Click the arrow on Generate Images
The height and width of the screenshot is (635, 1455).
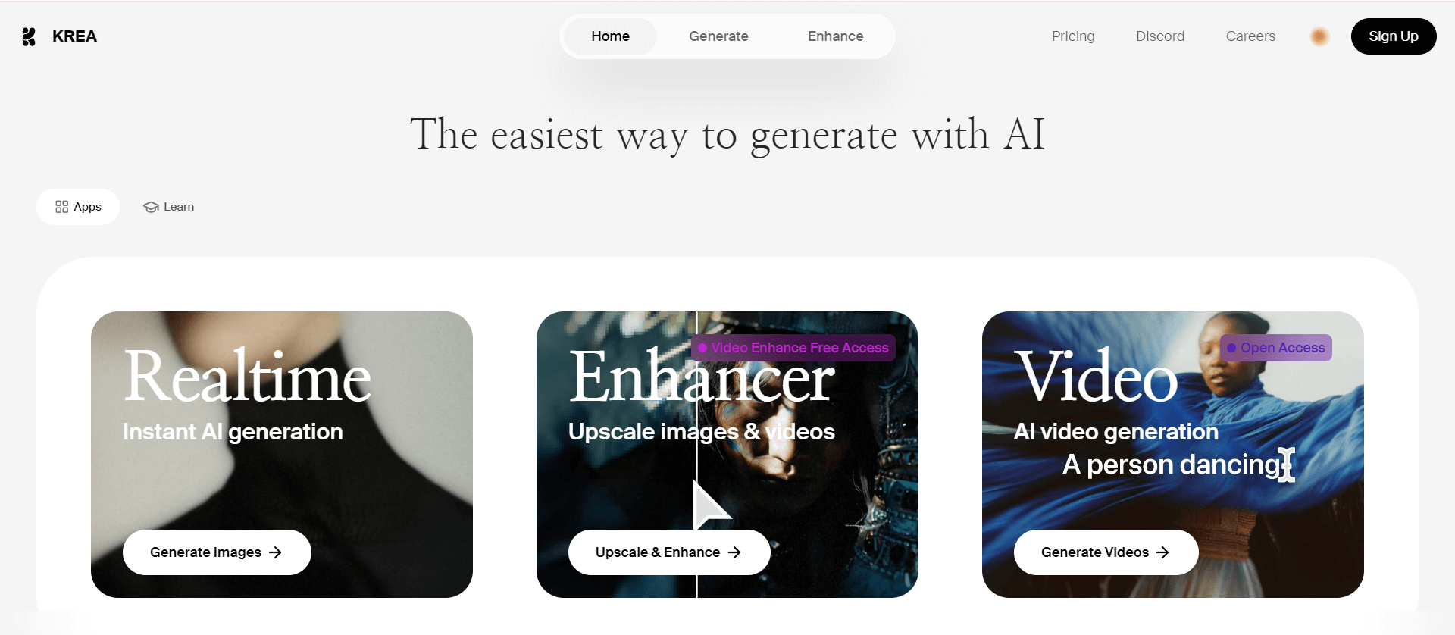pyautogui.click(x=276, y=552)
